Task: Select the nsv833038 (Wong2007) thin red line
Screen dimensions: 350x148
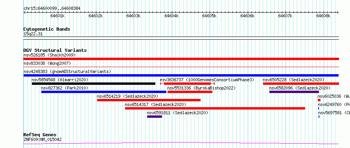Action: (x=181, y=67)
